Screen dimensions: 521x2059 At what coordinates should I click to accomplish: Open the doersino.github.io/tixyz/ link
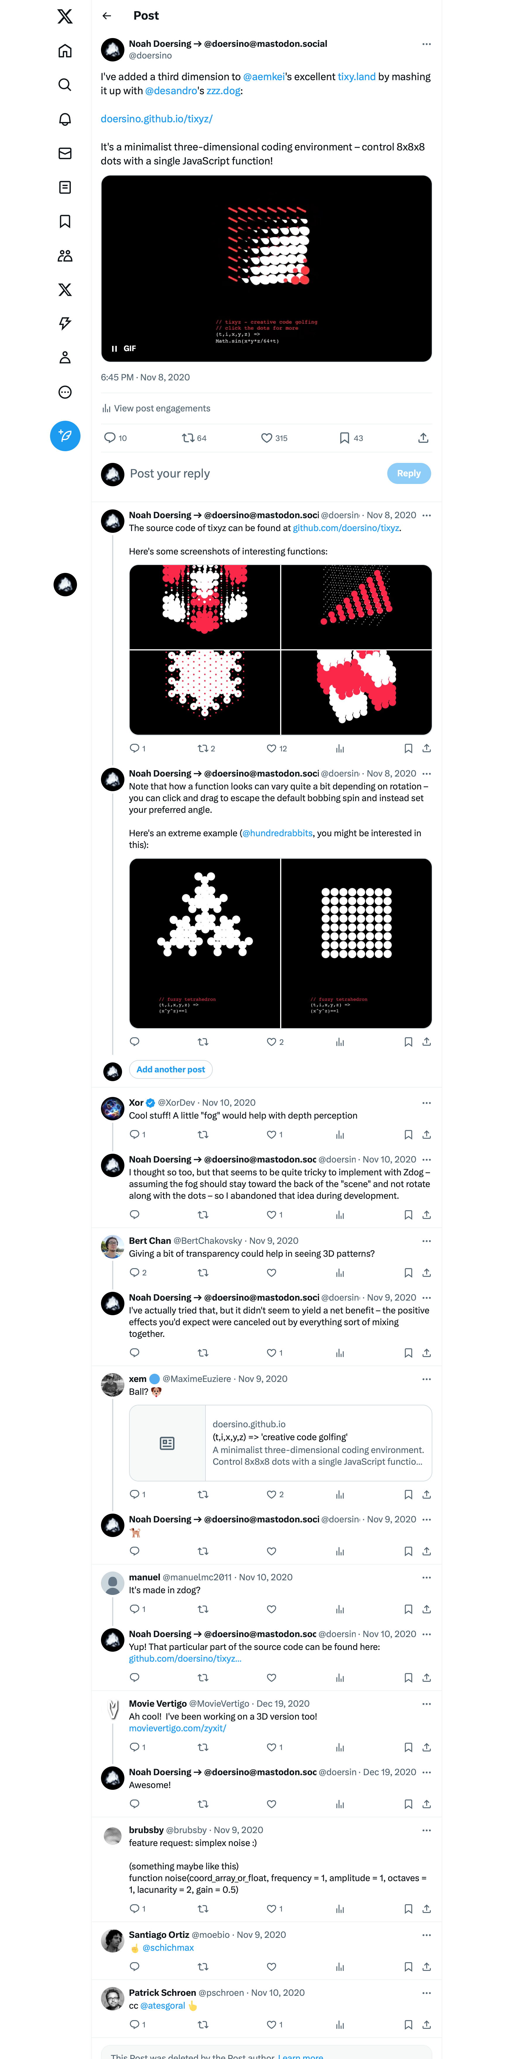(157, 119)
